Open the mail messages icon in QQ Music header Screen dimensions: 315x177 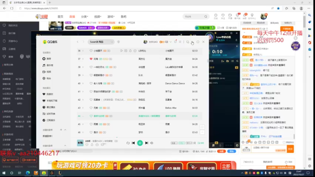(x=167, y=42)
